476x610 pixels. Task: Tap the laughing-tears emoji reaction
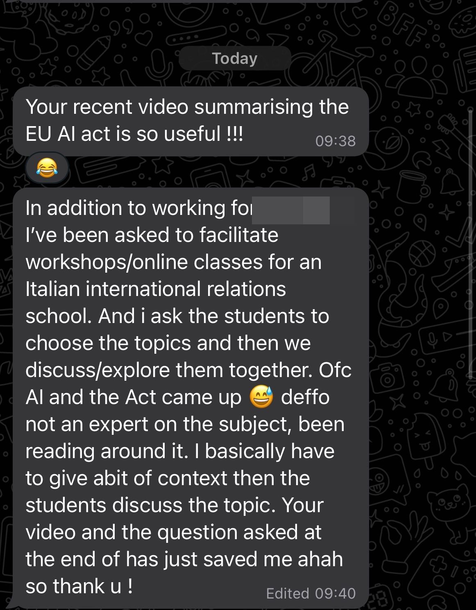47,168
